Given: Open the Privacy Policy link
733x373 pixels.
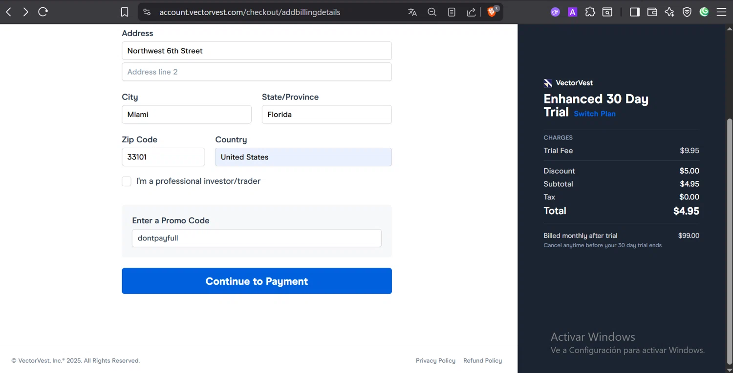Looking at the screenshot, I should (x=435, y=361).
